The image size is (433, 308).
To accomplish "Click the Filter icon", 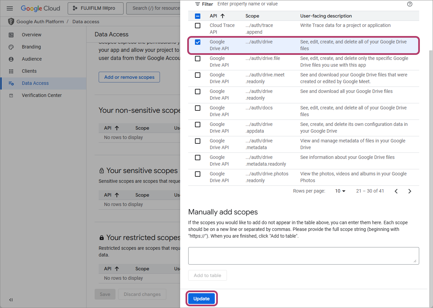I will pos(198,4).
